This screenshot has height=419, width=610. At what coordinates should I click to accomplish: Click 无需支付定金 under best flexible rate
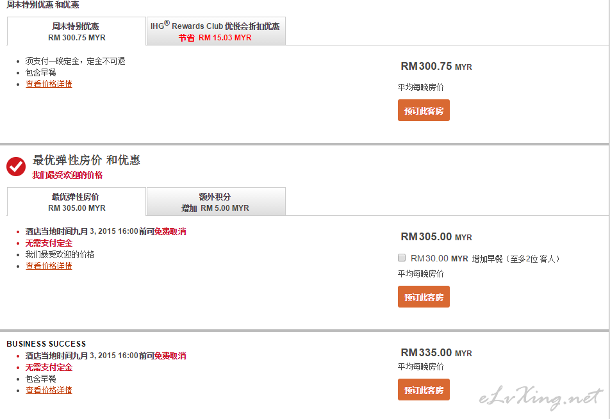[49, 243]
